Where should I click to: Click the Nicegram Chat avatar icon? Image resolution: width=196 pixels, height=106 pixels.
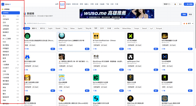[130, 57]
